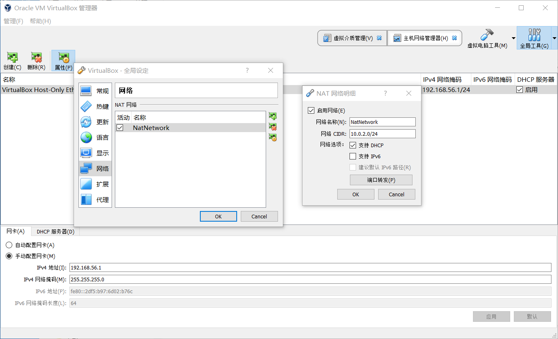Expand Machine Tools dropdown arrow
This screenshot has width=558, height=339.
point(513,38)
